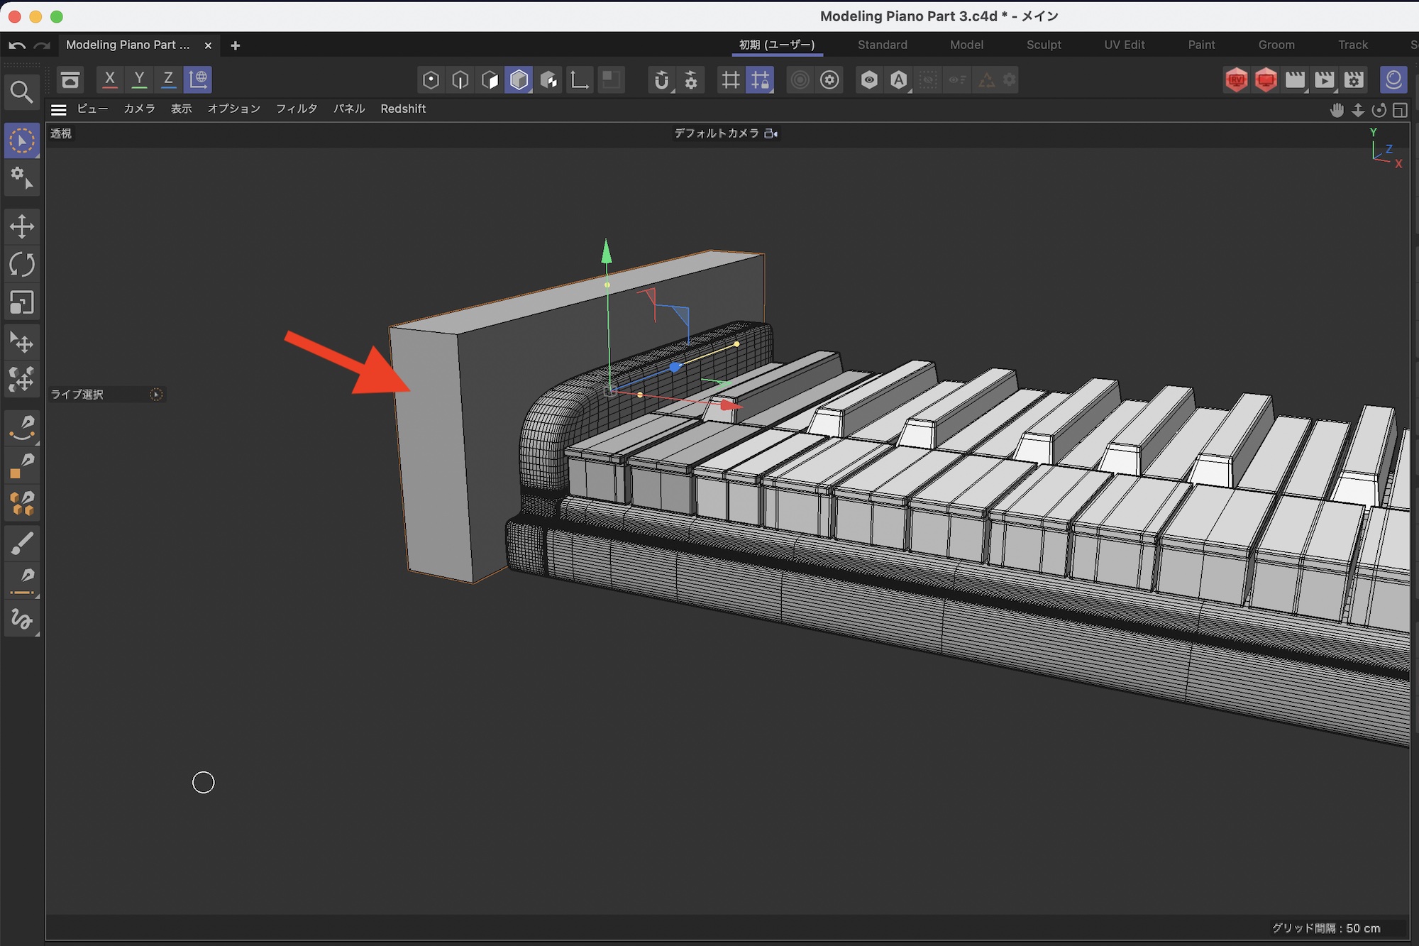This screenshot has width=1419, height=946.
Task: Click the デフォルトカメラ viewport label
Action: (x=717, y=133)
